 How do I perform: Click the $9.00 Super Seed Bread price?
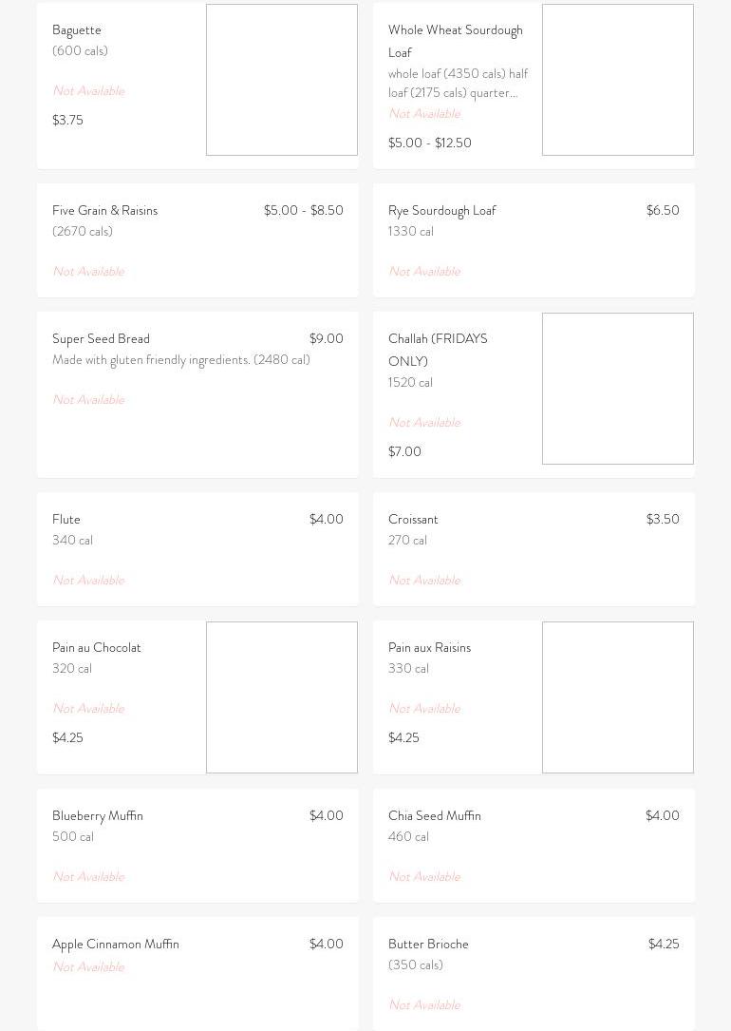326,339
